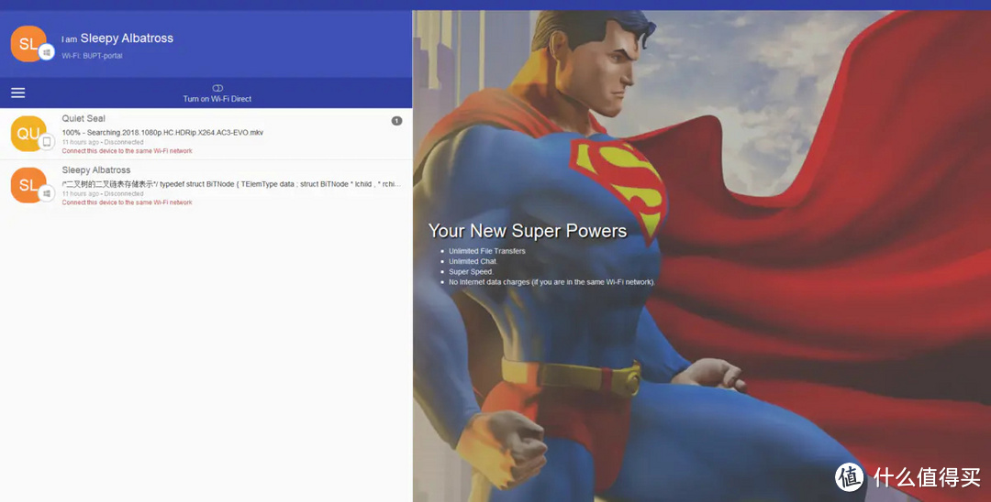
Task: Click Quiet Seal's '11 hours ago - Disconnected' status
Action: [103, 143]
